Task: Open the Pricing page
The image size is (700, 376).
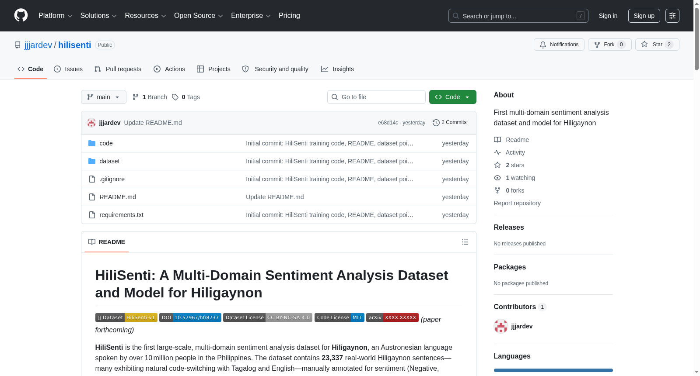Action: pyautogui.click(x=289, y=16)
